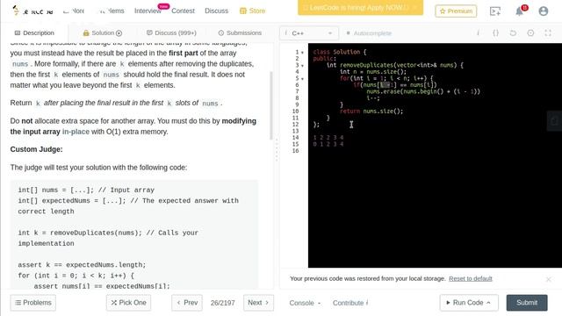Open user profile avatar menu
Viewport: 562px width, 316px height.
click(x=544, y=11)
